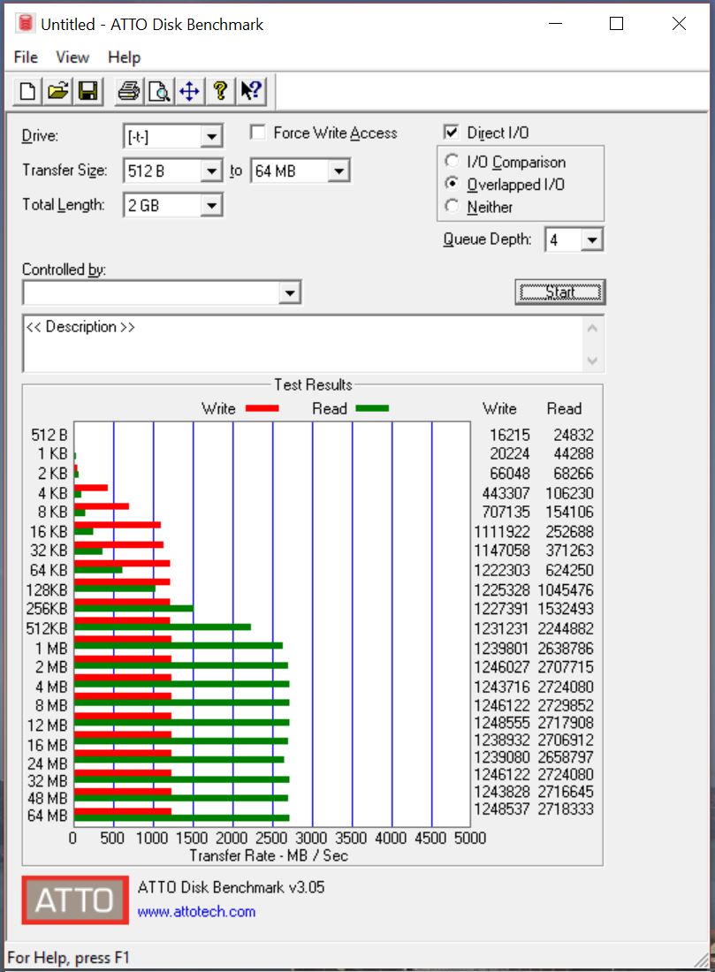Save results using the floppy disk icon

point(87,91)
